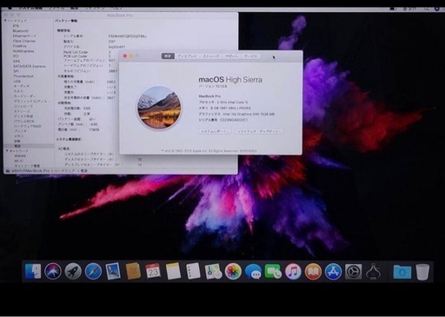445x317 pixels.
Task: Click the MacBook Pro model name text
Action: pyautogui.click(x=209, y=96)
